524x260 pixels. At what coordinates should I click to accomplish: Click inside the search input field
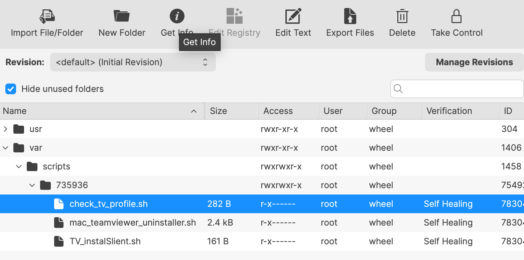tap(457, 89)
